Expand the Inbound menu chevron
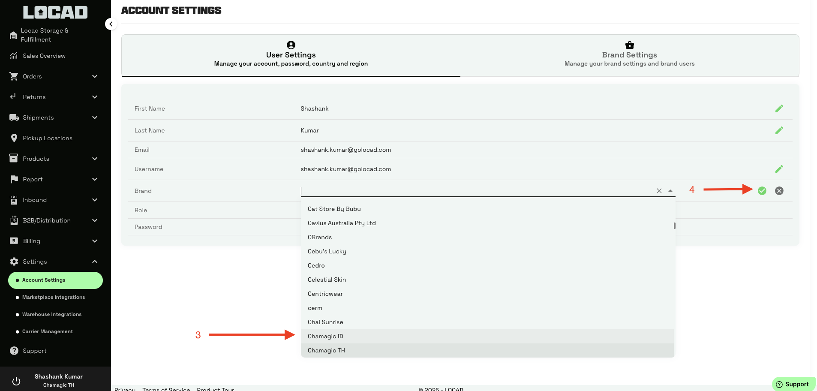Screen dimensions: 817x391 click(95, 200)
